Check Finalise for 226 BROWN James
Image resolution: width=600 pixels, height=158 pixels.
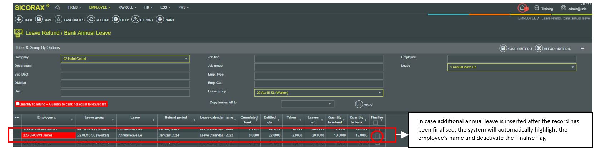tap(377, 136)
